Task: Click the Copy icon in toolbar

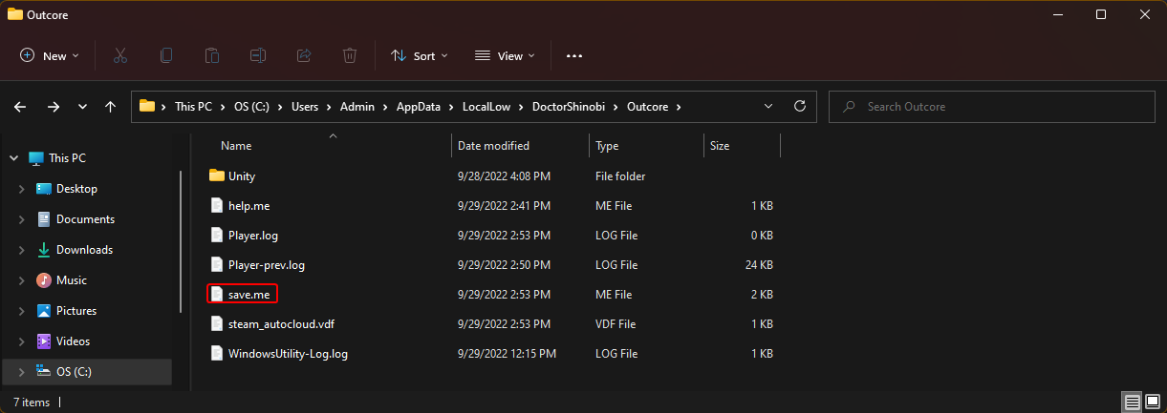Action: (166, 55)
